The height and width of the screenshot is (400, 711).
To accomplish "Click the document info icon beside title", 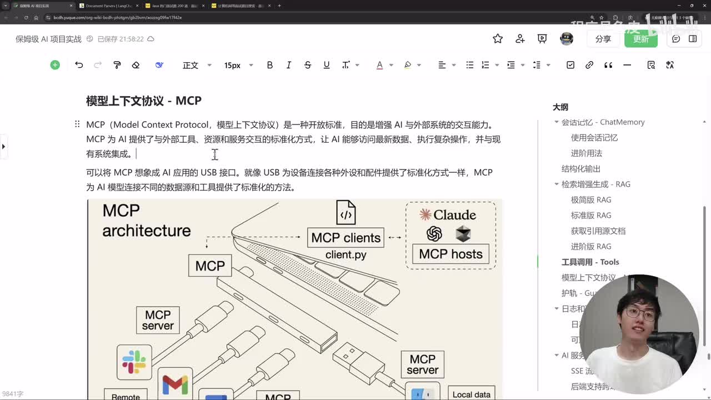I will 89,39.
